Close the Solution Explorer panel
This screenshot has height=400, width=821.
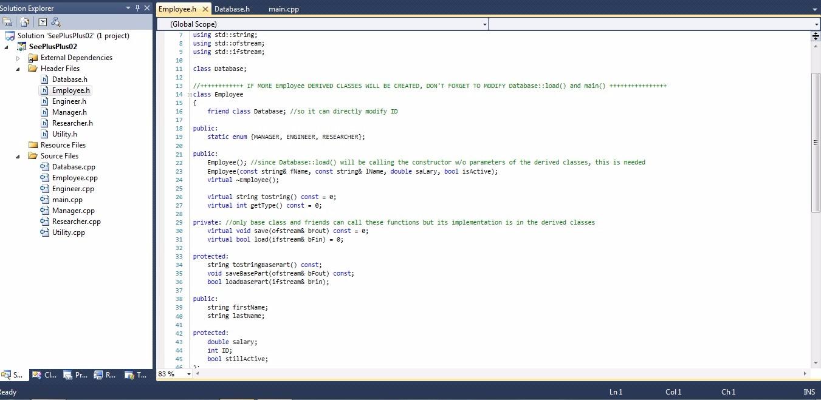(147, 8)
